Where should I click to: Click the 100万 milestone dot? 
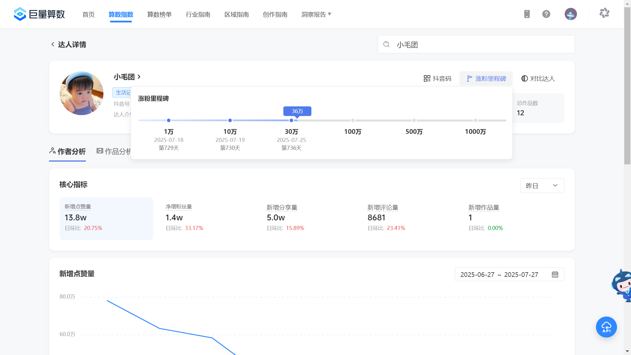pos(353,120)
